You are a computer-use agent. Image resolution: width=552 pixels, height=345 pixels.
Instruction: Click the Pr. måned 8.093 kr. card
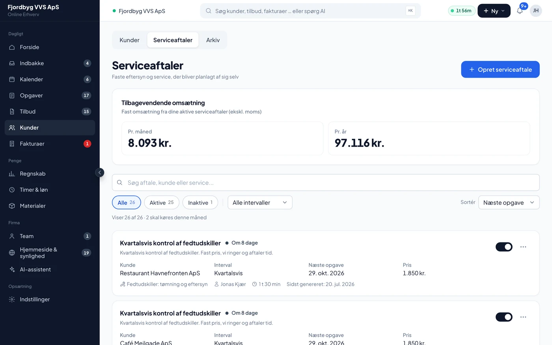(222, 138)
